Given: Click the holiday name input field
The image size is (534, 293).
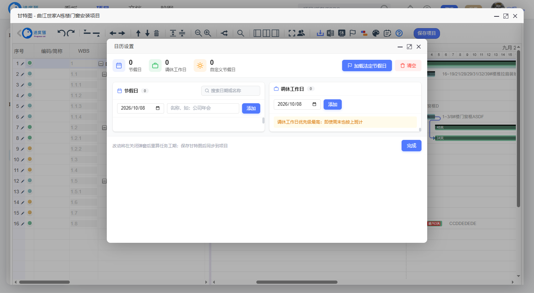Looking at the screenshot, I should [203, 108].
